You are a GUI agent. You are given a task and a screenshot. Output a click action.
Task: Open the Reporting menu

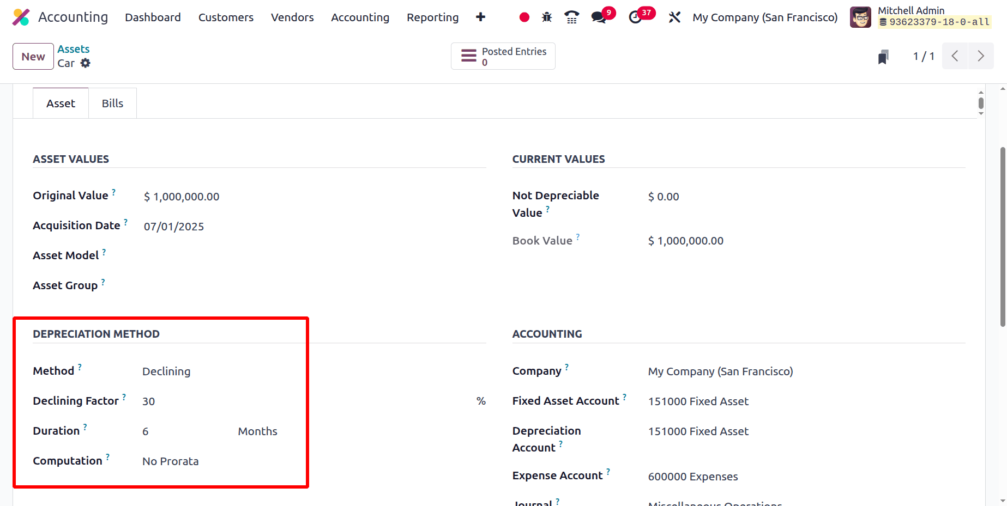coord(432,17)
